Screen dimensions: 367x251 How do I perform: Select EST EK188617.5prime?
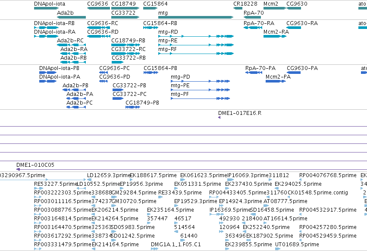pos(131,180)
